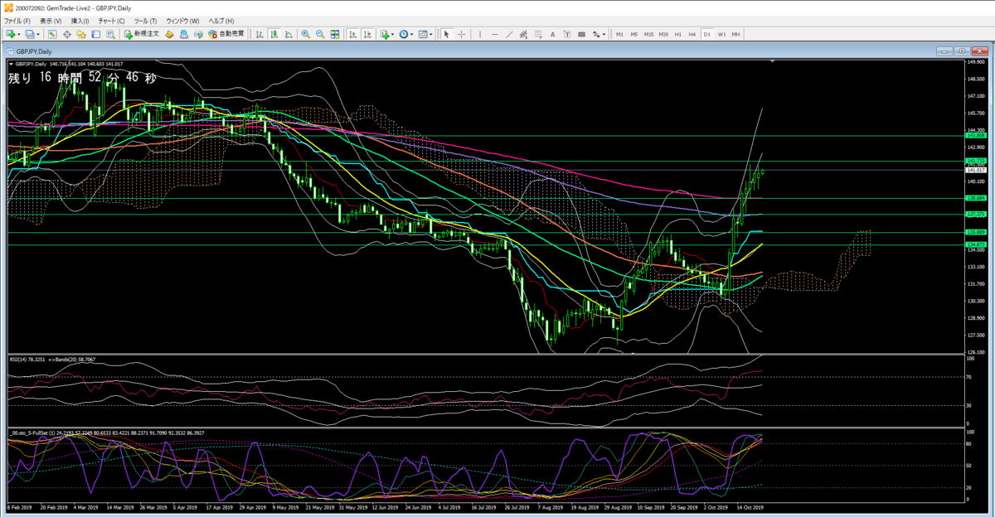This screenshot has height=517, width=995.
Task: Select the horizontal line drawing tool
Action: (495, 34)
